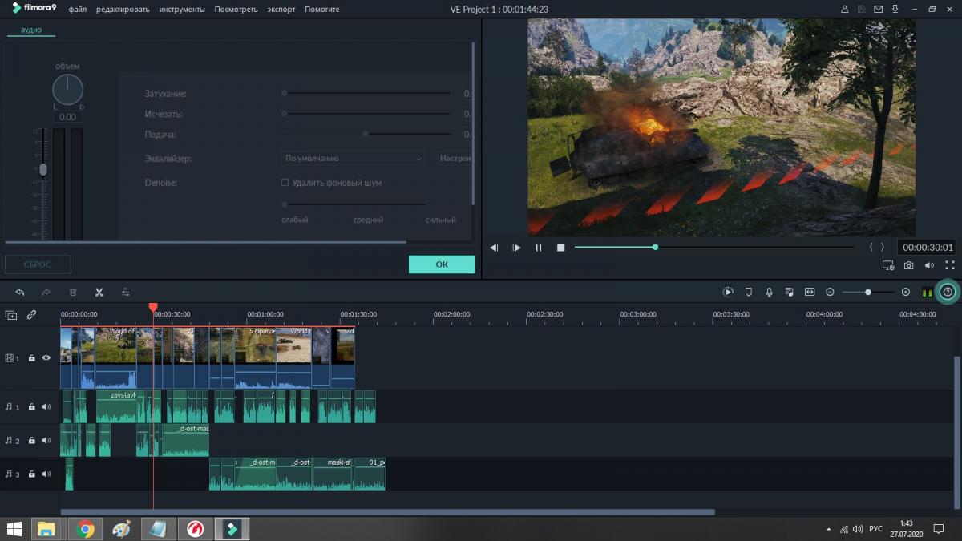The image size is (962, 541).
Task: Click the microphone voiceover record icon
Action: tap(769, 293)
